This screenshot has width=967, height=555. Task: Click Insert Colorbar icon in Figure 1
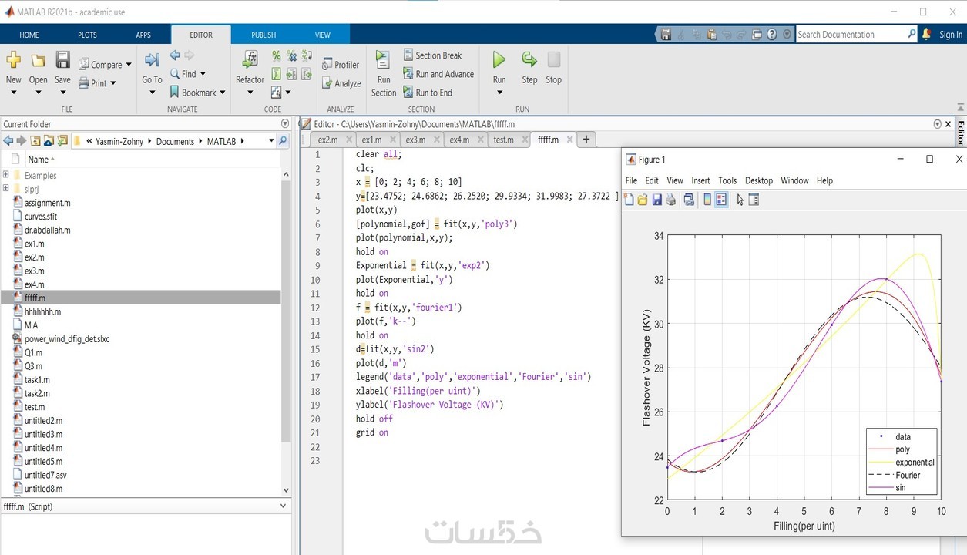(707, 200)
